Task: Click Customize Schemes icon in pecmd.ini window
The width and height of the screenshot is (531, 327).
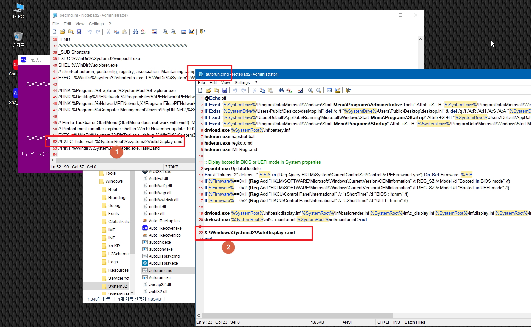Action: 192,32
